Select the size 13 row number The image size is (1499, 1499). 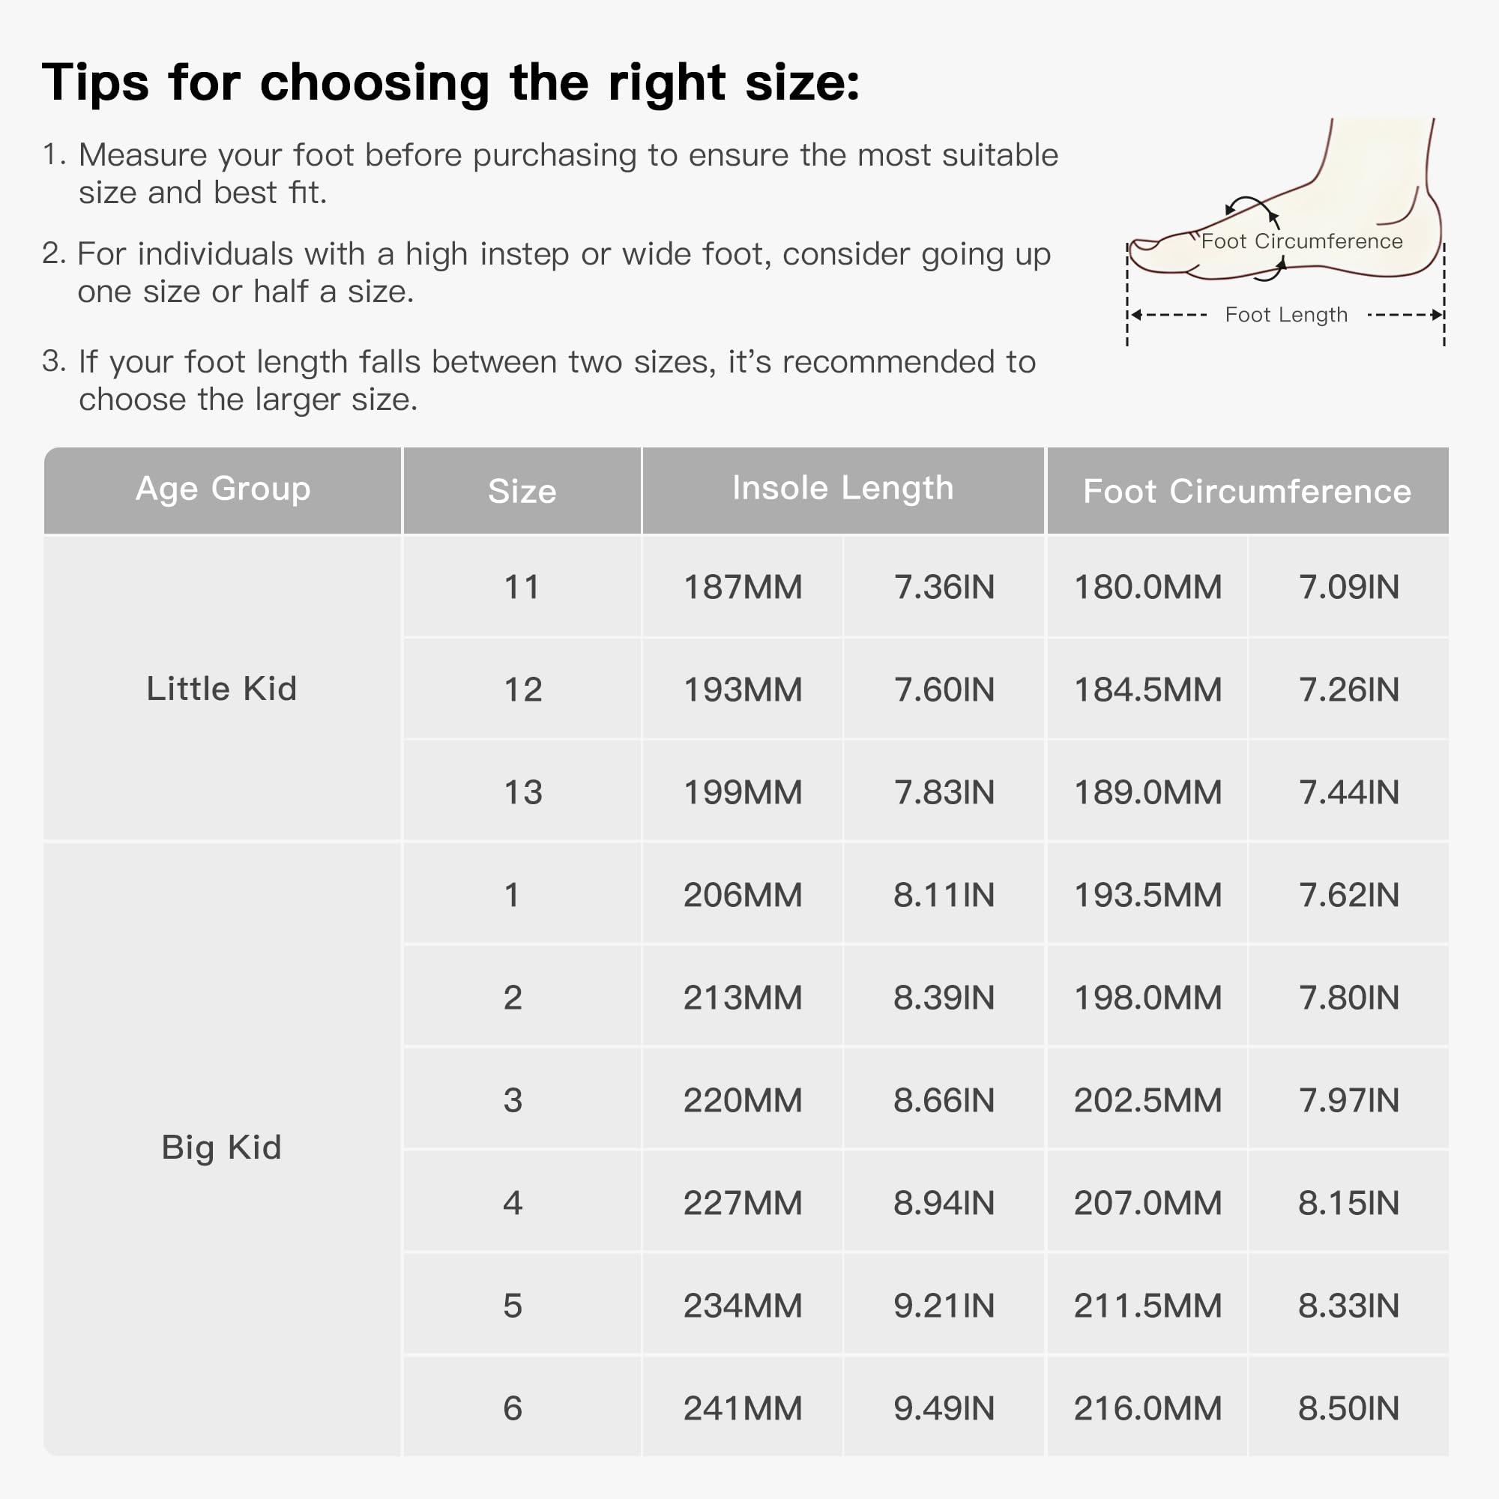tap(522, 792)
